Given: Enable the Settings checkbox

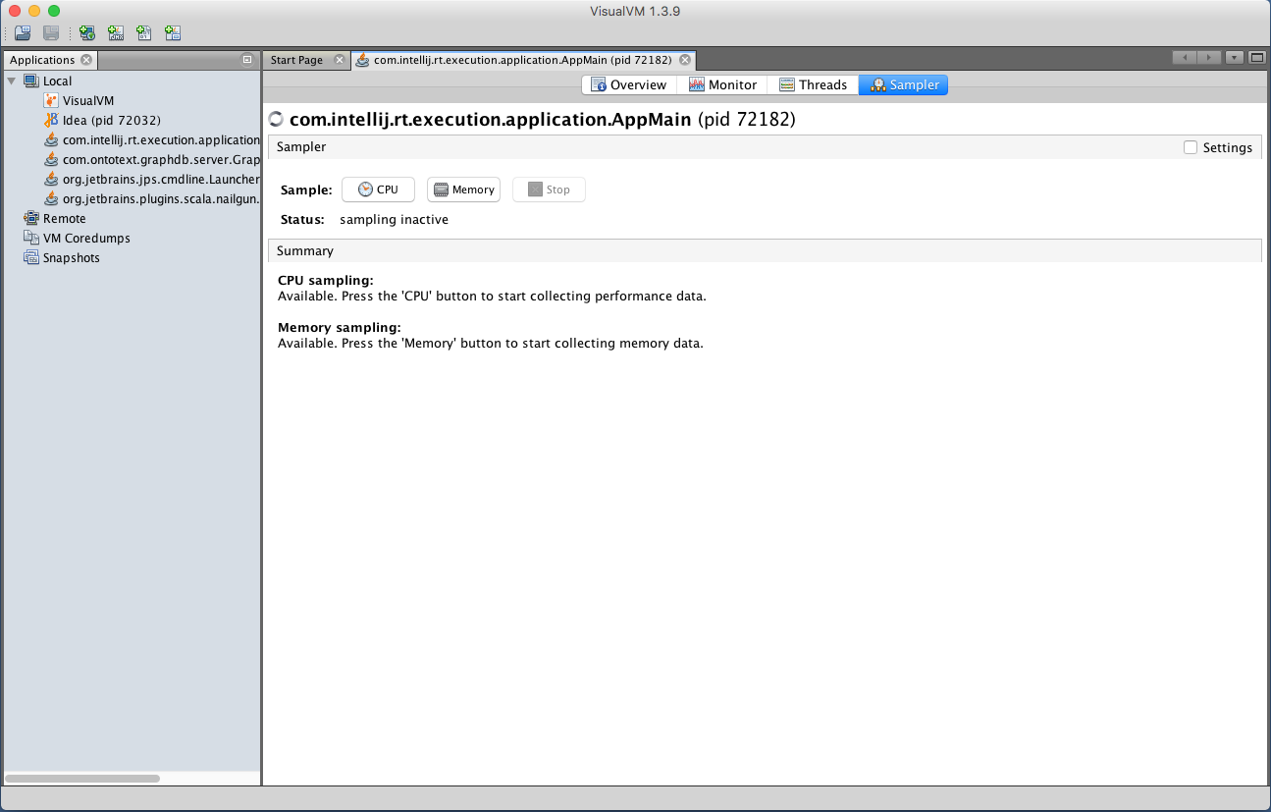Looking at the screenshot, I should point(1191,147).
